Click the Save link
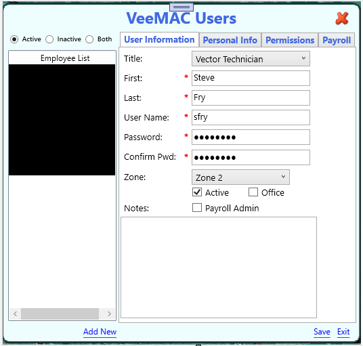 click(x=322, y=332)
